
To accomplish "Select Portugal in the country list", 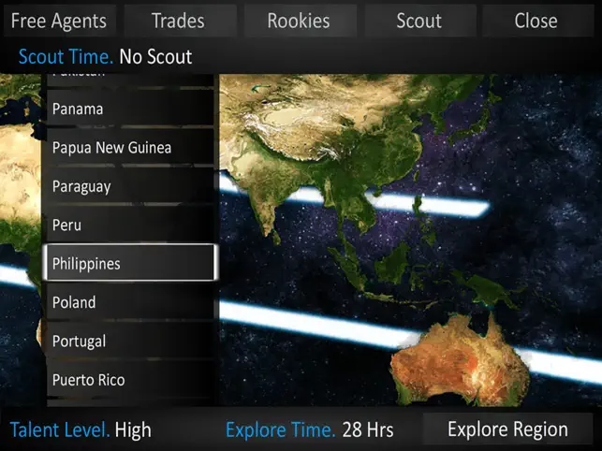I will 130,342.
